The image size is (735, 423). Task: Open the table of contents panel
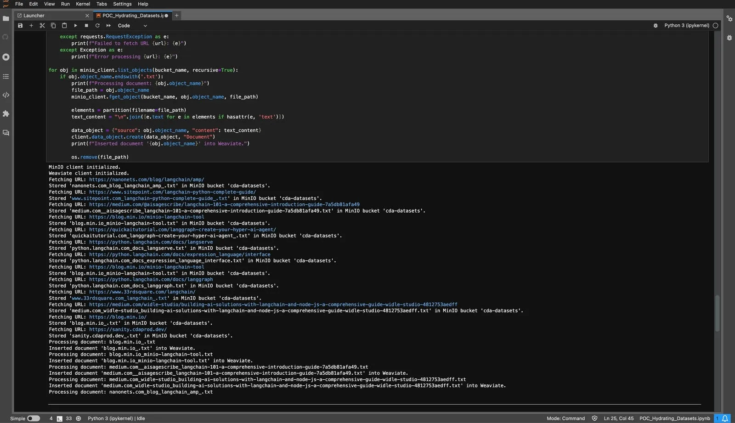pyautogui.click(x=6, y=77)
